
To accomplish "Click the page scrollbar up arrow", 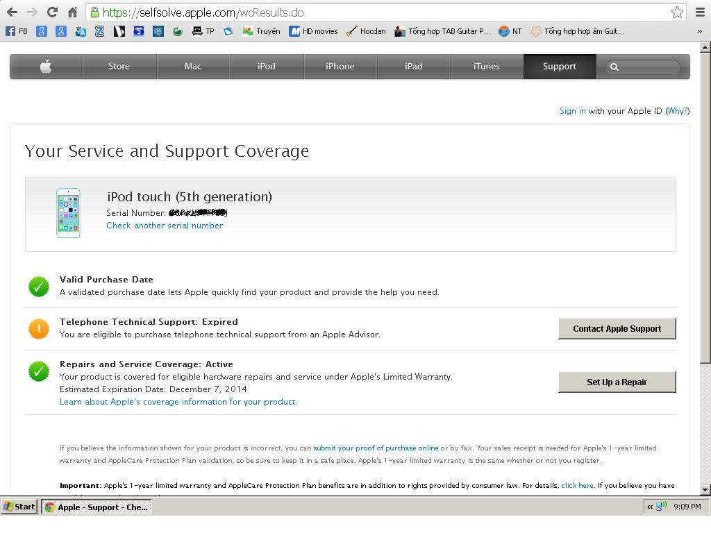I will point(705,46).
